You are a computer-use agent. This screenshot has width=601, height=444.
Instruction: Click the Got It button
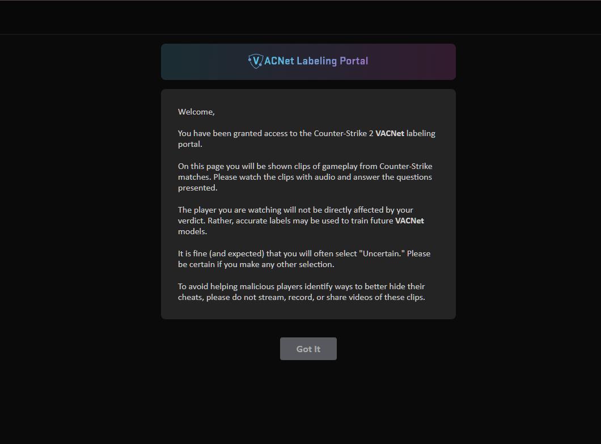click(x=308, y=349)
